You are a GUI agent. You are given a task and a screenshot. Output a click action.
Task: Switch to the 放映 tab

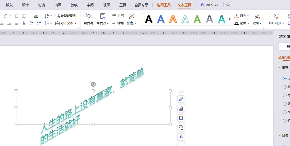(x=74, y=5)
